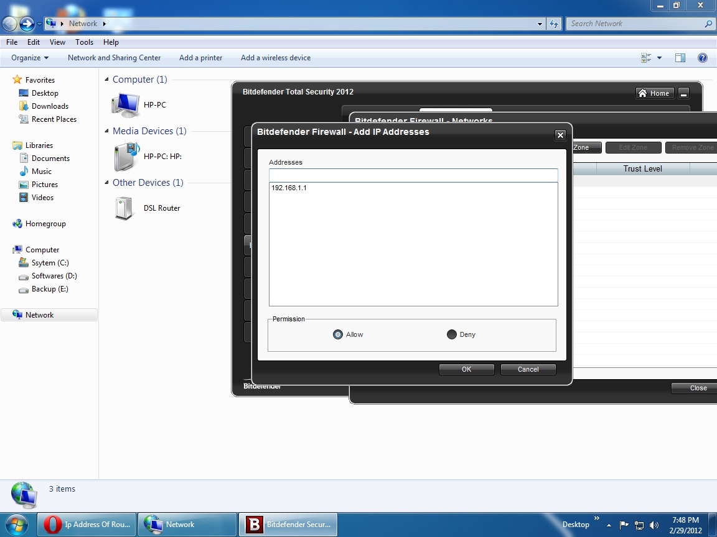This screenshot has height=537, width=717.
Task: Open Documents library
Action: 50,158
